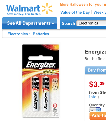Open the Value of the Day link
Viewport: 106px width, 121px height.
click(75, 12)
